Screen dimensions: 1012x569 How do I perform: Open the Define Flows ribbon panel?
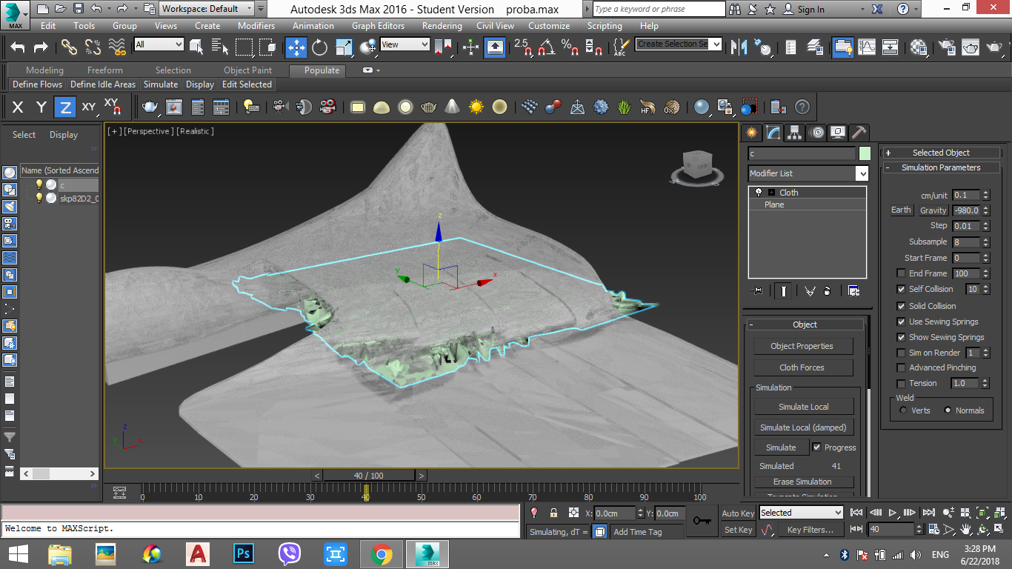point(37,84)
